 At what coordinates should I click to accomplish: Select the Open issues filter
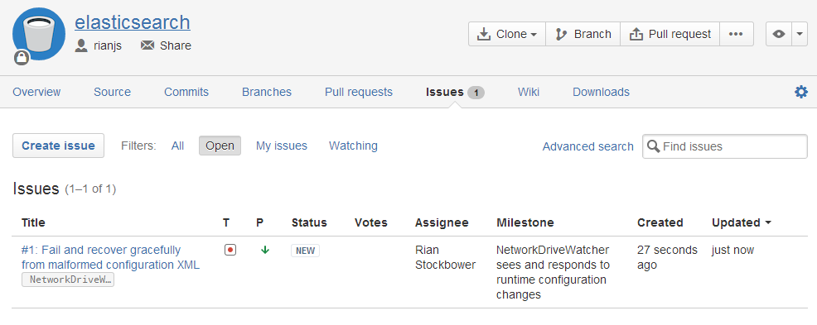click(220, 146)
